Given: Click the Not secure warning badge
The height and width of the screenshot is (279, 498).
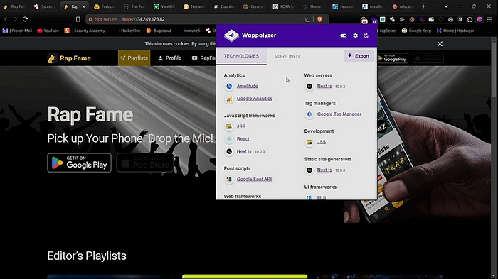Looking at the screenshot, I should pos(102,19).
